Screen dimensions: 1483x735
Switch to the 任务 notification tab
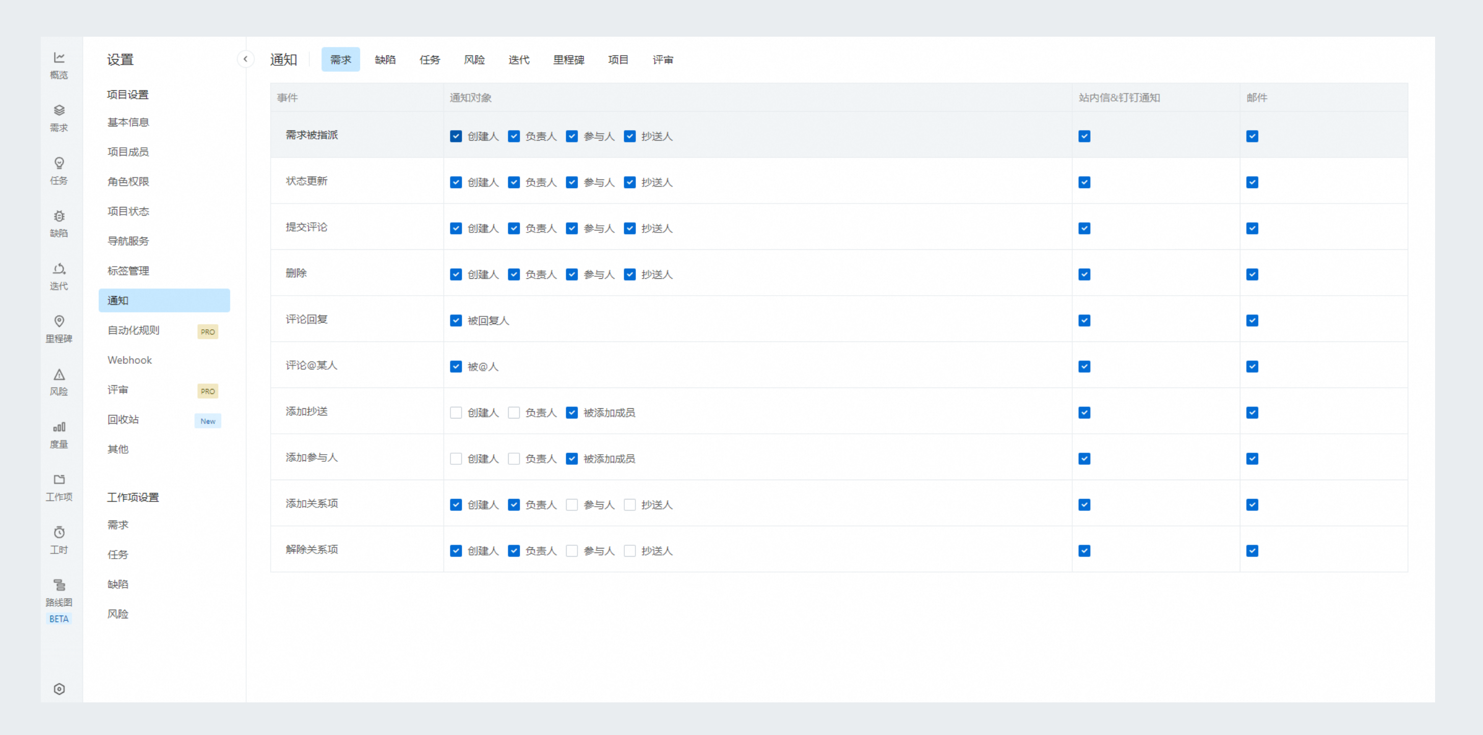430,59
